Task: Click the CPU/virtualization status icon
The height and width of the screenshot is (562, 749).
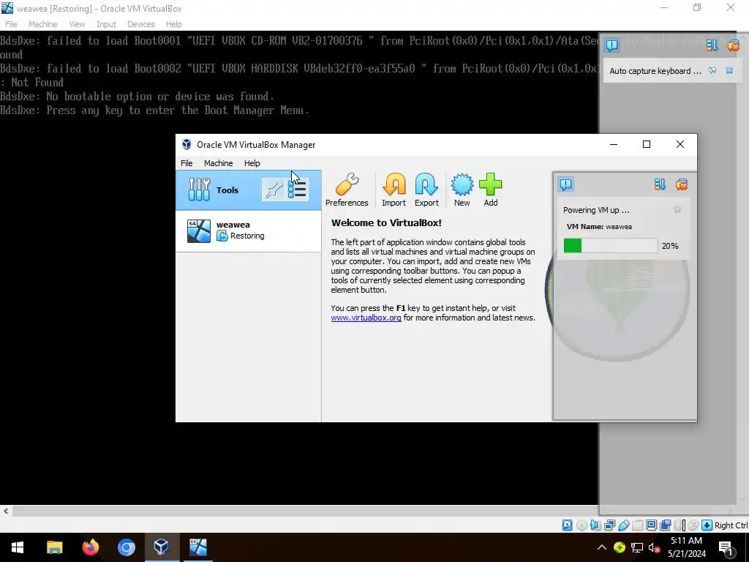Action: [679, 525]
